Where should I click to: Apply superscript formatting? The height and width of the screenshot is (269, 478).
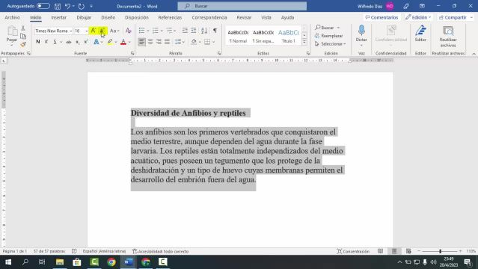pos(86,42)
